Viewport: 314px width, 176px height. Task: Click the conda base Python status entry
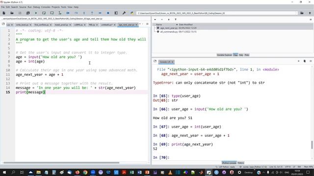point(253,167)
